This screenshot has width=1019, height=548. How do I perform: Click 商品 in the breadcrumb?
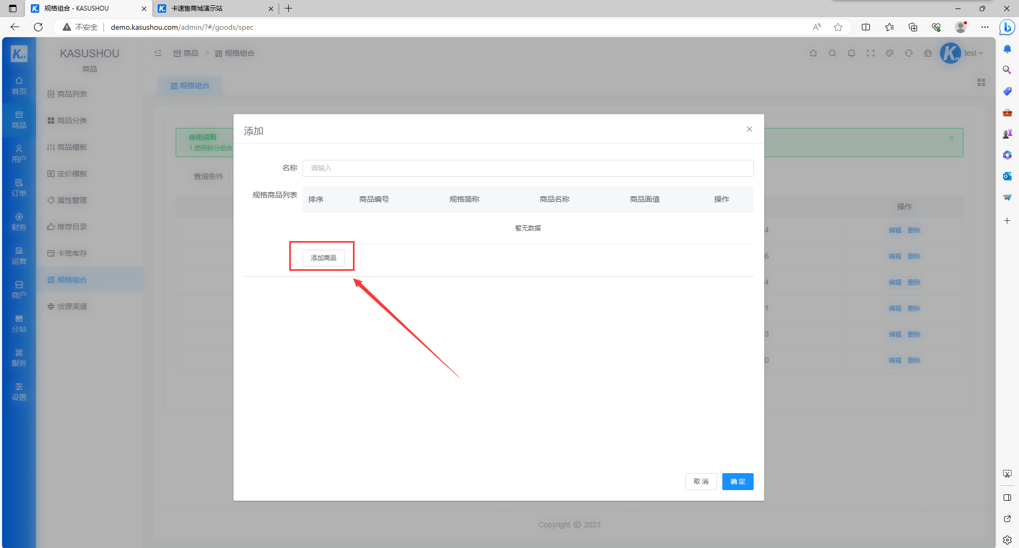point(186,53)
